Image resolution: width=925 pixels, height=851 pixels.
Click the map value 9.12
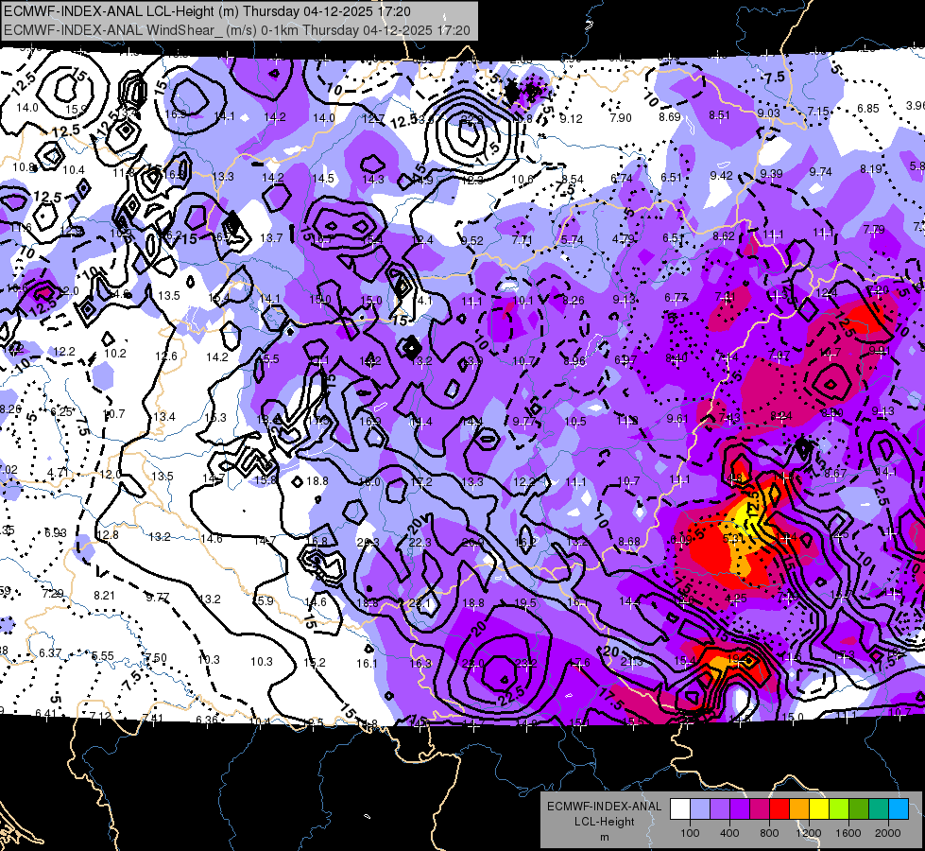(x=571, y=119)
